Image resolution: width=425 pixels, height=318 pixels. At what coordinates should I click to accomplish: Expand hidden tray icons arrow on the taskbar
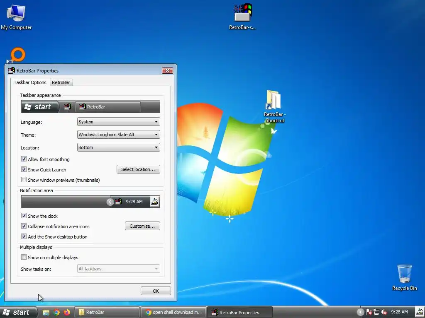[x=360, y=312]
